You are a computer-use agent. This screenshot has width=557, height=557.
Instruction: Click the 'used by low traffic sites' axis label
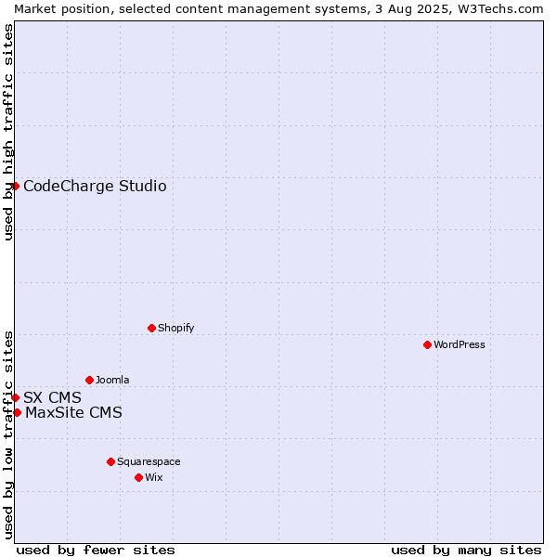(7, 435)
